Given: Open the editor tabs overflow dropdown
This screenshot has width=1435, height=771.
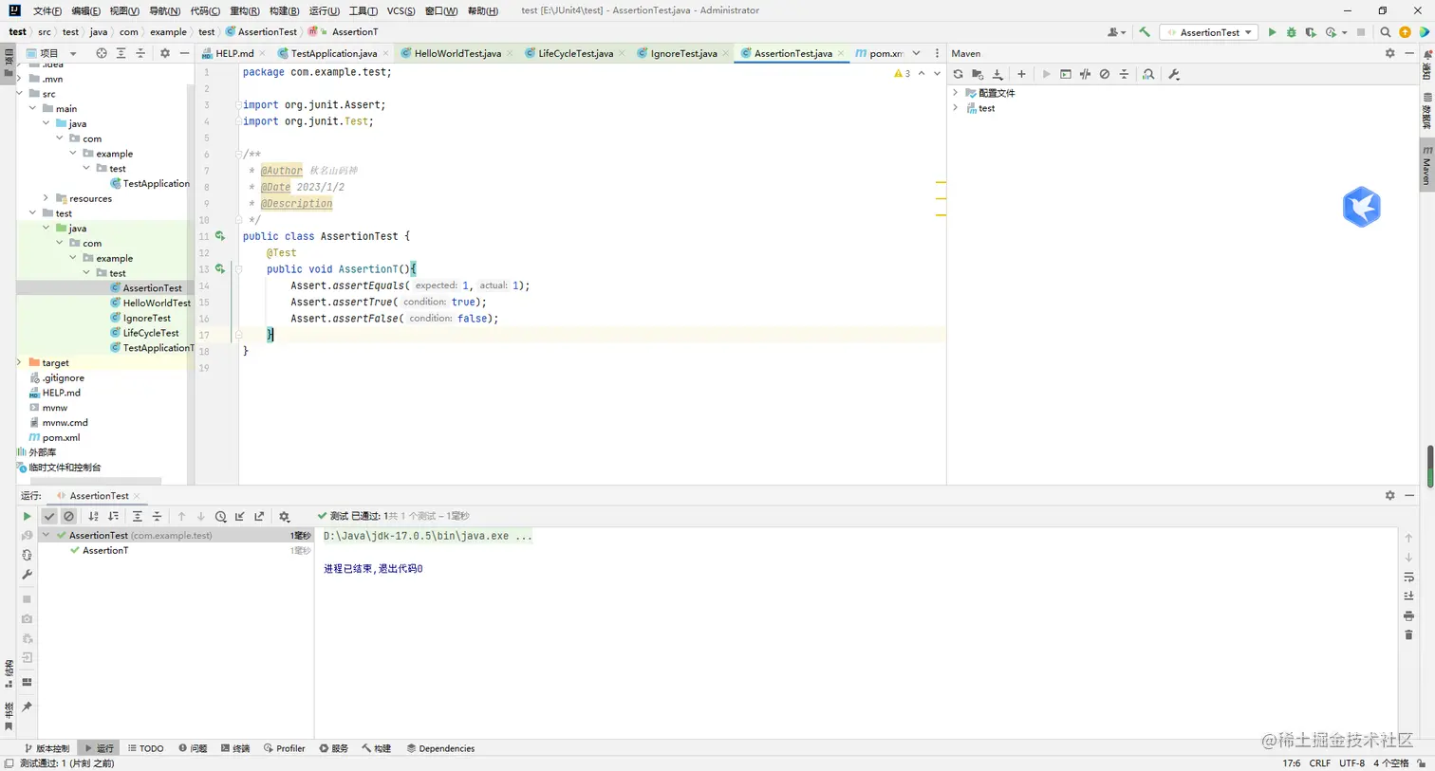Looking at the screenshot, I should pos(916,53).
